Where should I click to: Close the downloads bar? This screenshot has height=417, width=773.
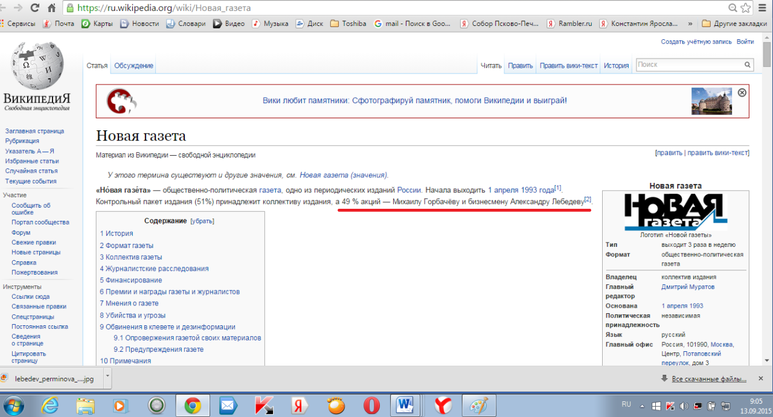click(762, 379)
